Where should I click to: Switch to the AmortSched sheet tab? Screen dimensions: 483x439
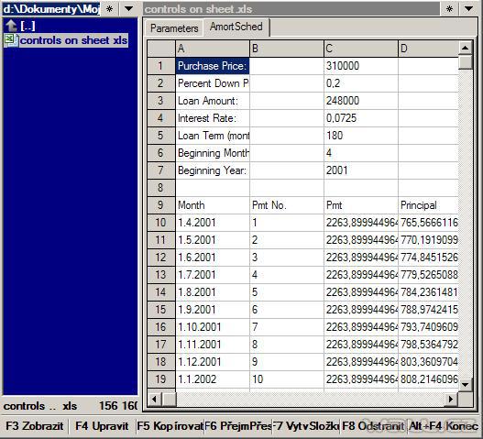click(x=236, y=27)
